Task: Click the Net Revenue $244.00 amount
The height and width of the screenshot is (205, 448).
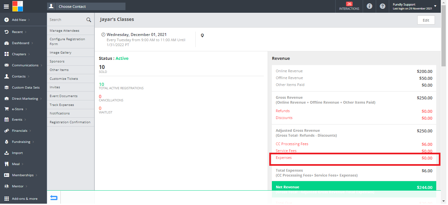Action: 424,188
